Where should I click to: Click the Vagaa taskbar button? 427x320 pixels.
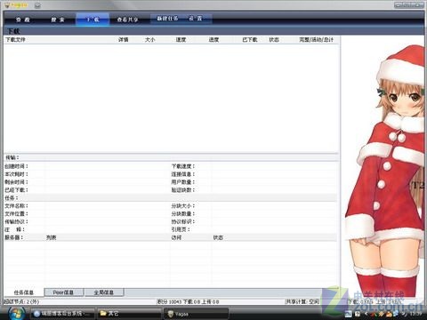[x=197, y=314]
